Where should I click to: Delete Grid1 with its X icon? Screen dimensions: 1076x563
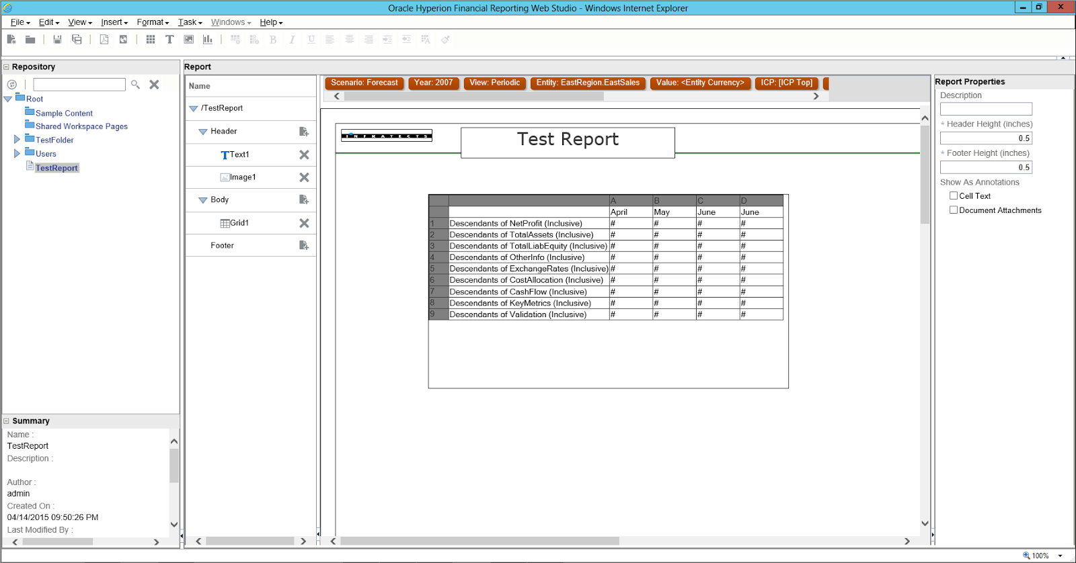[304, 223]
